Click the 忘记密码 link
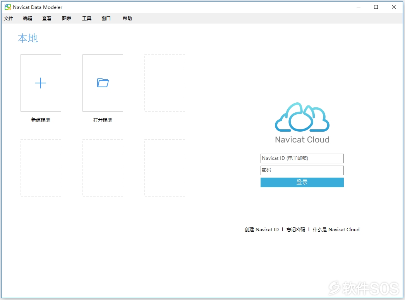 pos(296,229)
